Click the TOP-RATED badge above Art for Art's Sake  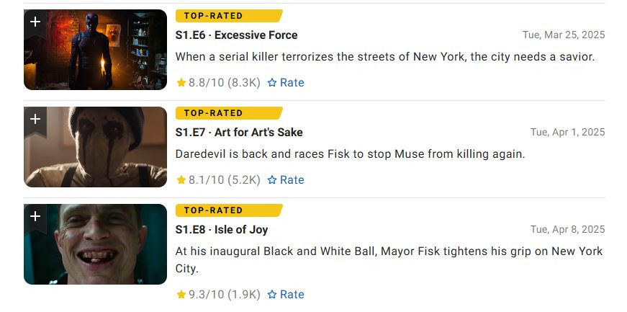click(x=229, y=113)
